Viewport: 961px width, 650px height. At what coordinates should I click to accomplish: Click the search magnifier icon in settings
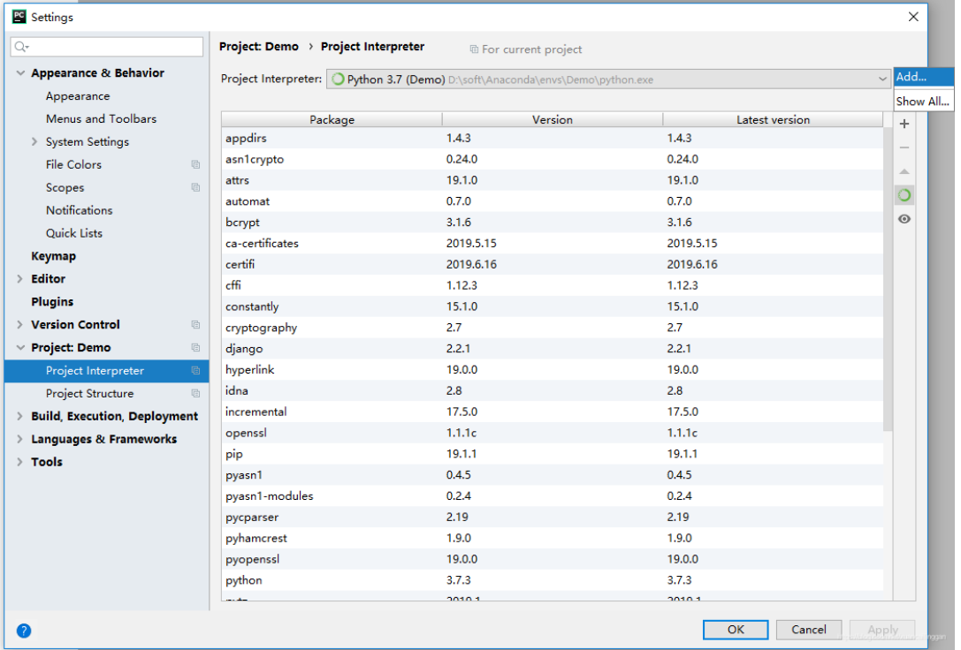click(x=21, y=47)
